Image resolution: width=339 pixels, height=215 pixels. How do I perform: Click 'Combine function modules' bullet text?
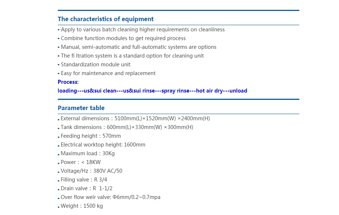[123, 38]
